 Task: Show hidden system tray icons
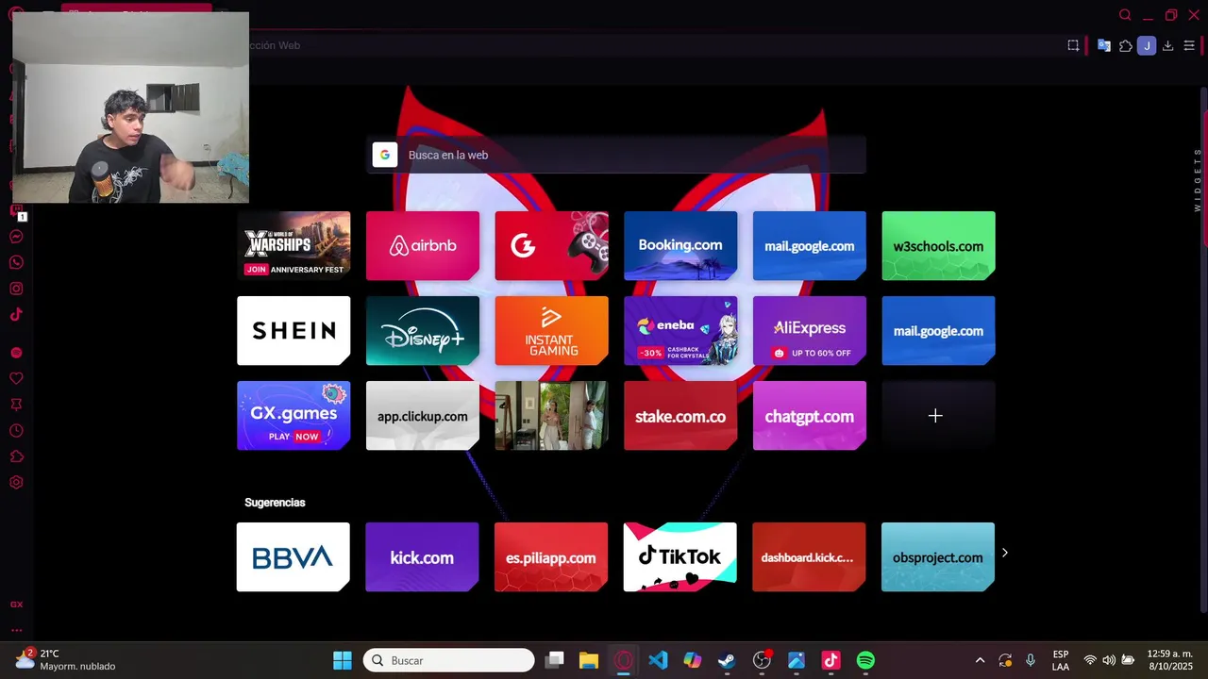click(x=980, y=660)
